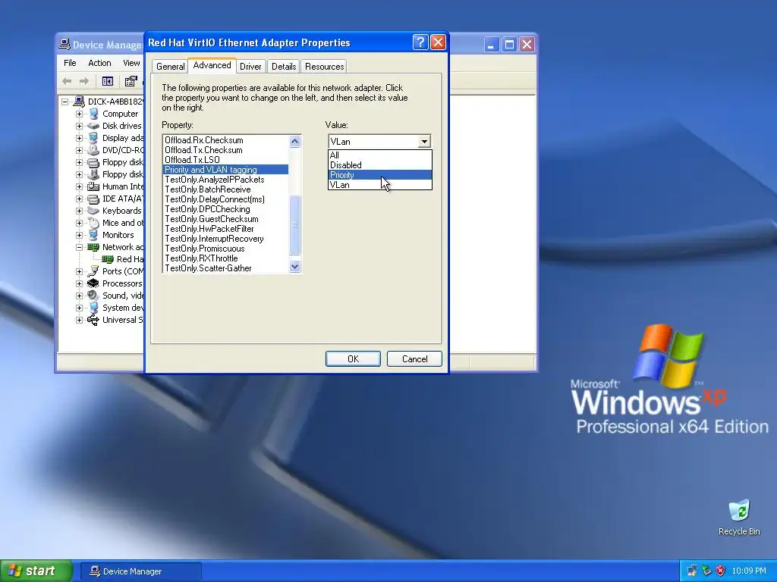
Task: Click the network connection tray icon
Action: point(692,571)
